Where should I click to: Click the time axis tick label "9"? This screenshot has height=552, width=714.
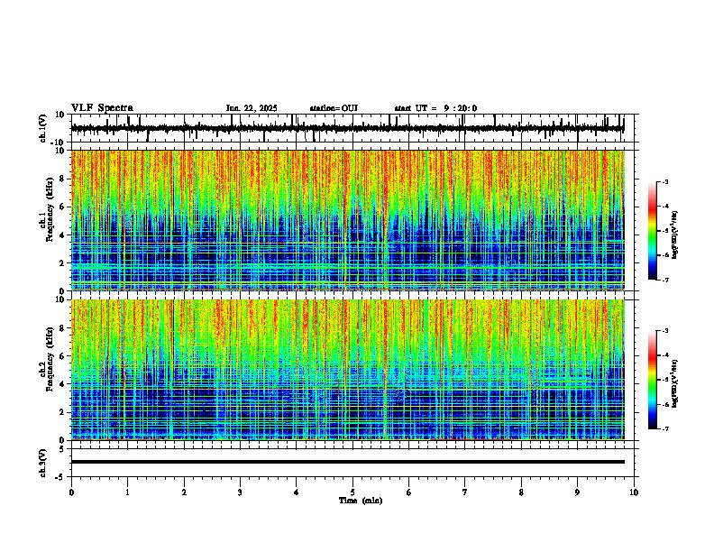click(x=577, y=492)
